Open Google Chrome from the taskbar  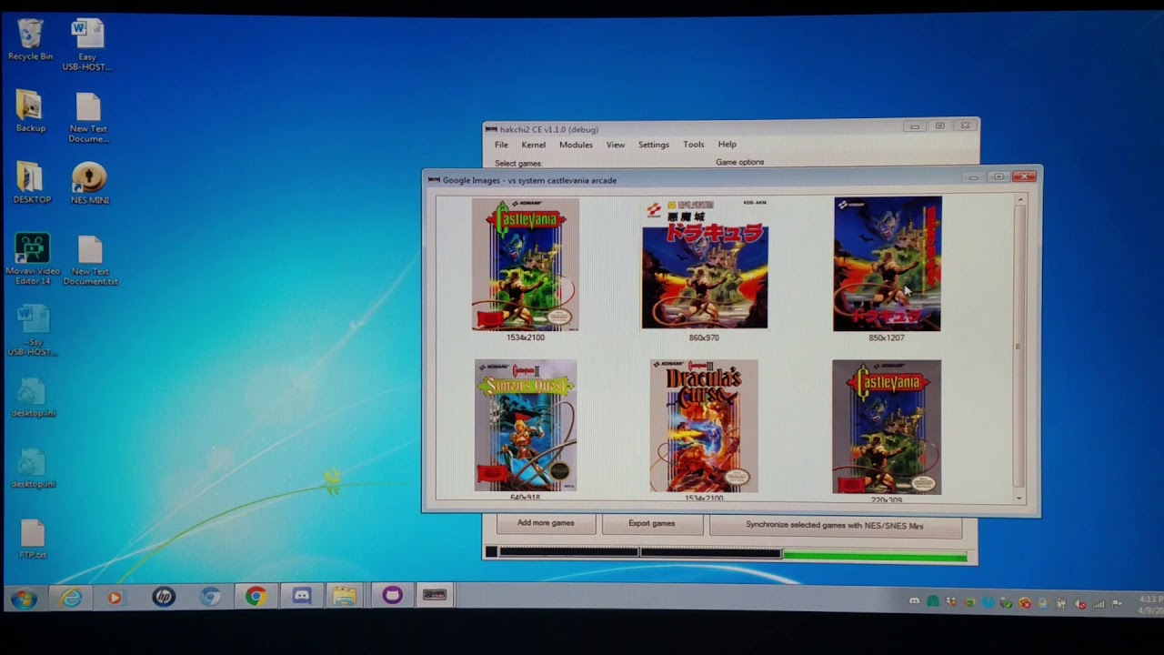(x=256, y=597)
